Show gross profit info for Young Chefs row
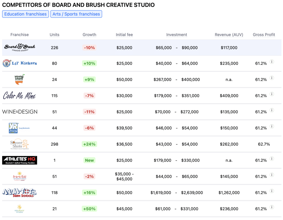This screenshot has height=220, width=283. point(272,78)
